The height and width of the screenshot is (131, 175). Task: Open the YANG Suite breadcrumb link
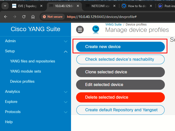[113, 25]
